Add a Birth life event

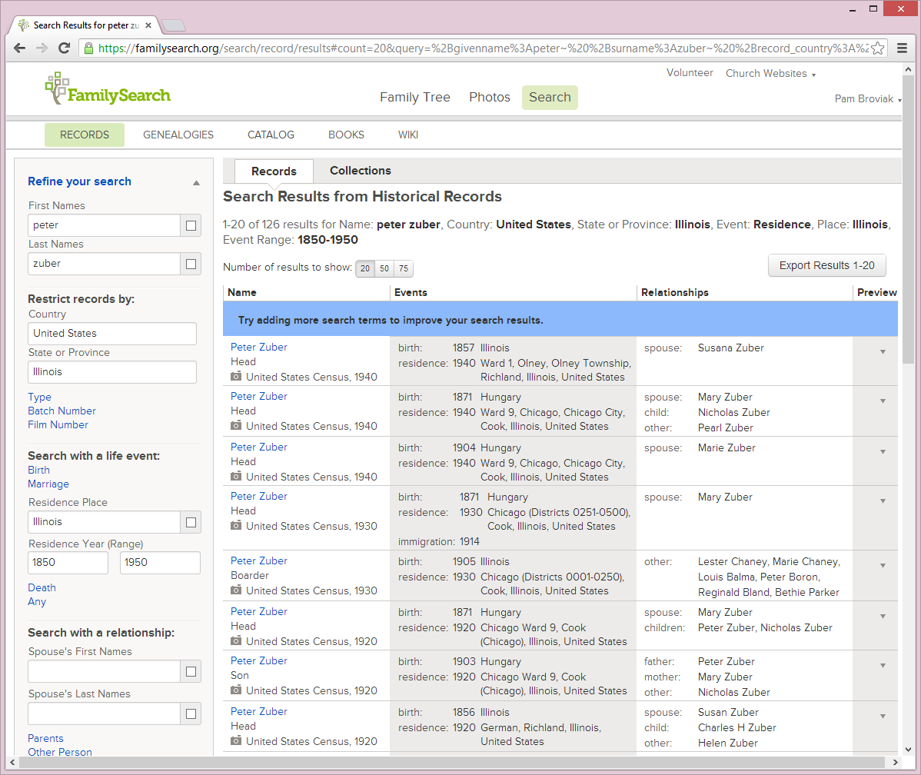(38, 470)
